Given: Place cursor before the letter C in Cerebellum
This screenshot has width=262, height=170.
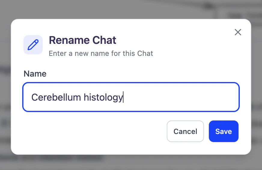Looking at the screenshot, I should [x=32, y=97].
